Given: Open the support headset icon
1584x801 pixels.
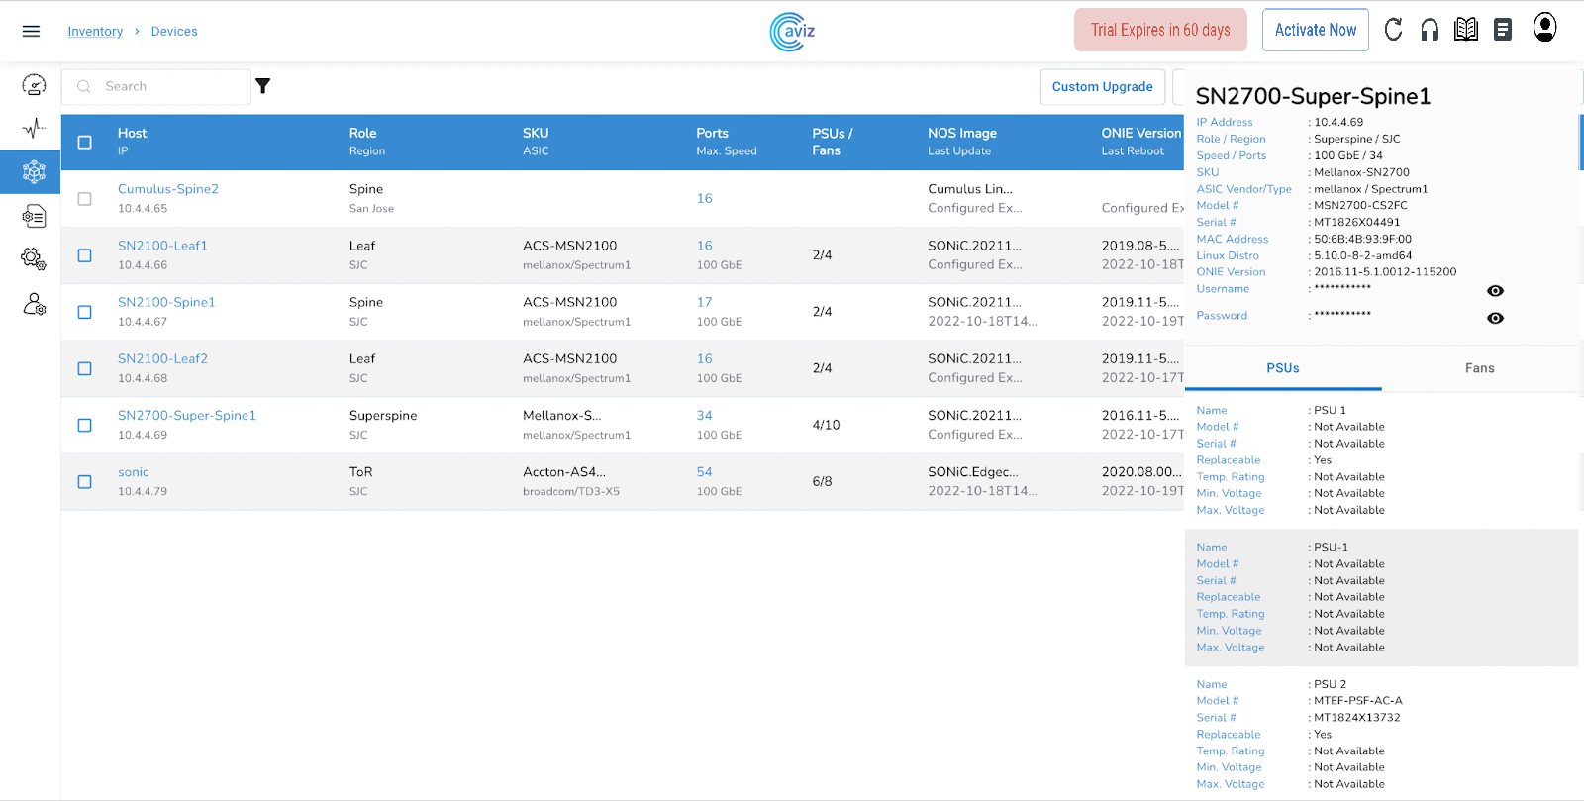Looking at the screenshot, I should [1430, 30].
